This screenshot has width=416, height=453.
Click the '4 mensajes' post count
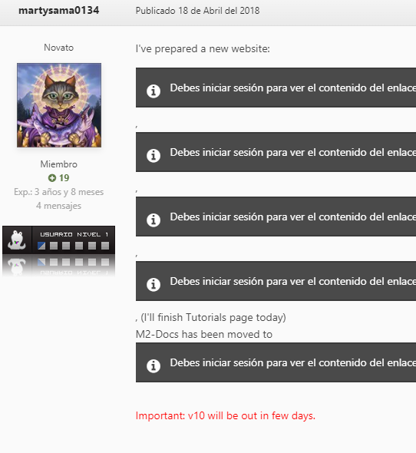click(58, 206)
